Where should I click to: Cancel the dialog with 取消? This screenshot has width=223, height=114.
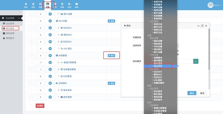(202, 93)
